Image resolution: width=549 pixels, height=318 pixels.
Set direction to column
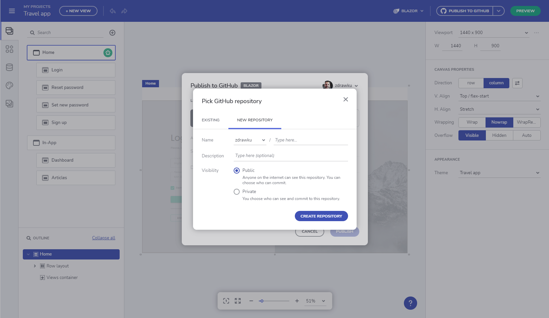coord(496,83)
